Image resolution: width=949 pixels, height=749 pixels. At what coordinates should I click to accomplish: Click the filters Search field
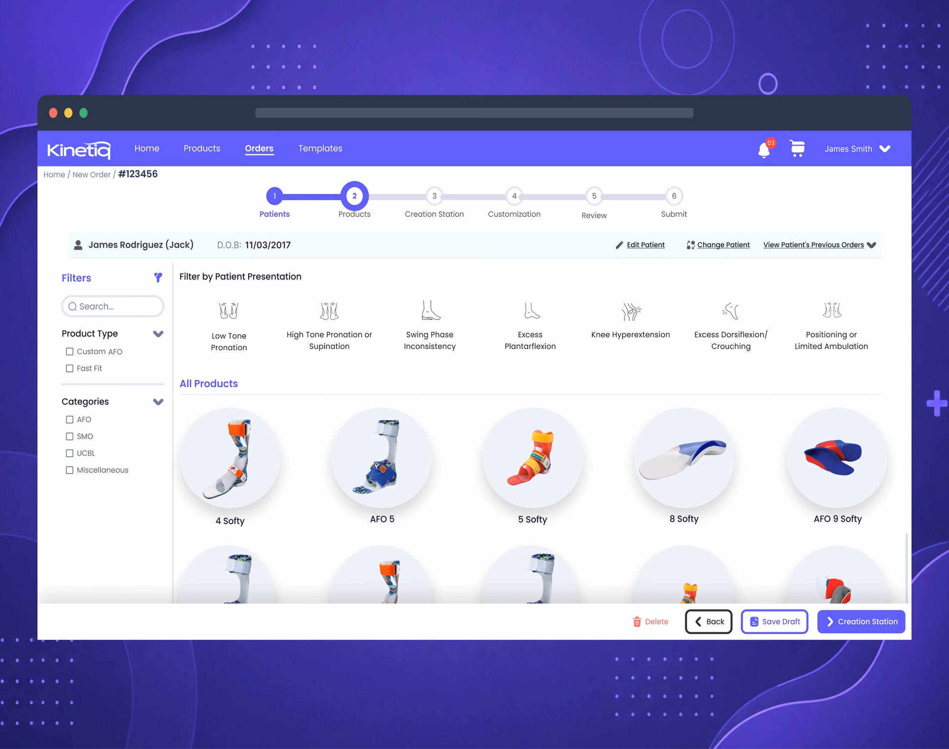[x=112, y=307]
